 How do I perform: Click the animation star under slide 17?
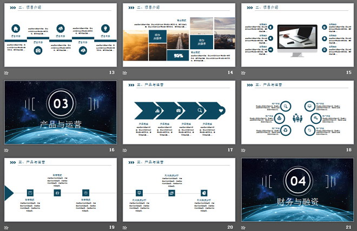click(x=125, y=150)
